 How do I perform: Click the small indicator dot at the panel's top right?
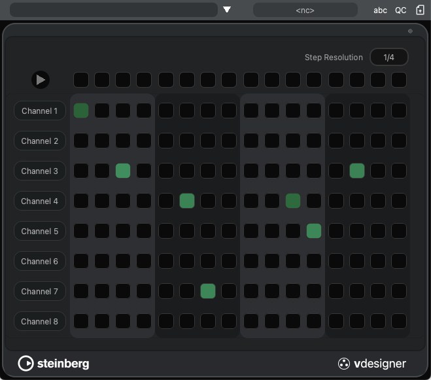[410, 31]
